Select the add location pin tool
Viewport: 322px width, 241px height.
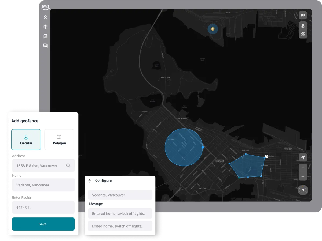(303, 25)
